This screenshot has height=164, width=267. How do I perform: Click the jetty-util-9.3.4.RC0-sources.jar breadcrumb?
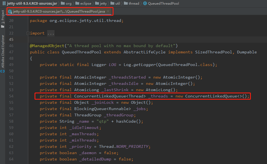pyautogui.click(x=32, y=3)
